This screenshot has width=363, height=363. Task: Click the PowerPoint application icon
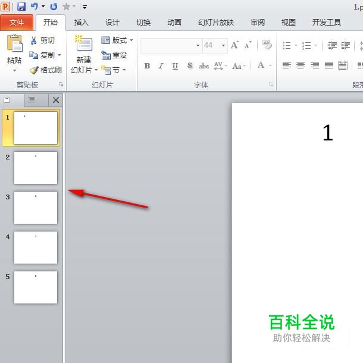[x=5, y=7]
